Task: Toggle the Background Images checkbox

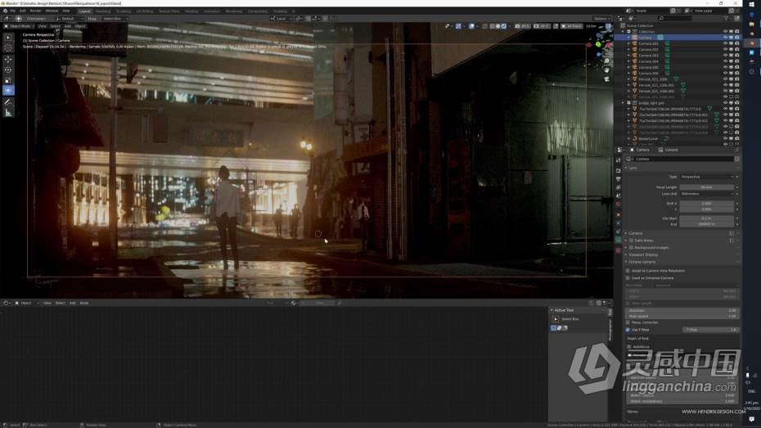Action: pos(632,247)
